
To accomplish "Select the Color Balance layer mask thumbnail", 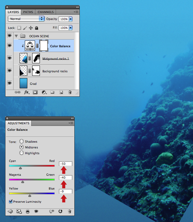I will pos(44,46).
